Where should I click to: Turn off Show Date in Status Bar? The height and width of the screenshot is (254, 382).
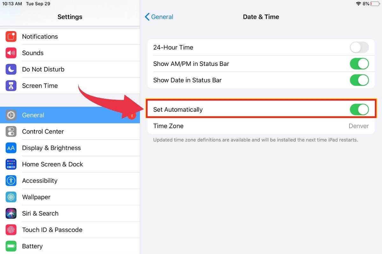(359, 80)
